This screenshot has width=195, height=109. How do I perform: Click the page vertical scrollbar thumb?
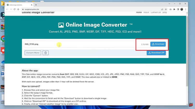click(187, 51)
